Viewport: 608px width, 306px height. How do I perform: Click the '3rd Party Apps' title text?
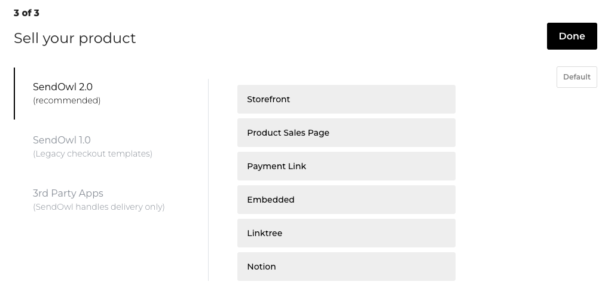coord(68,193)
